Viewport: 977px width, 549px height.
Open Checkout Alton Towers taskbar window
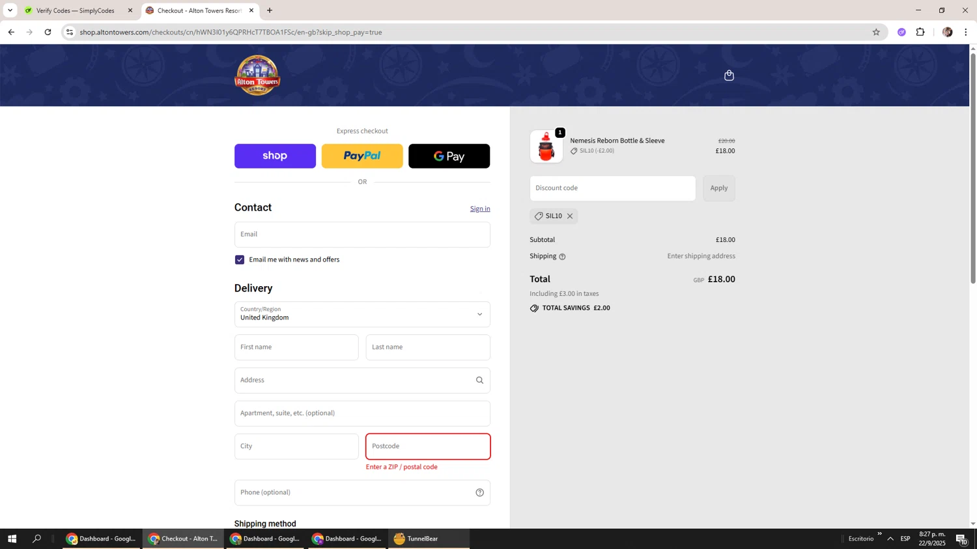pyautogui.click(x=184, y=539)
